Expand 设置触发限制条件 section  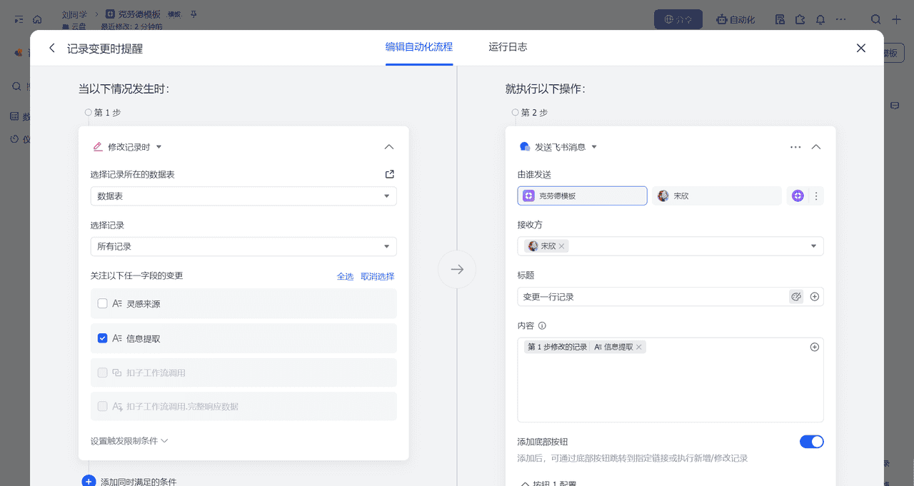coord(129,441)
